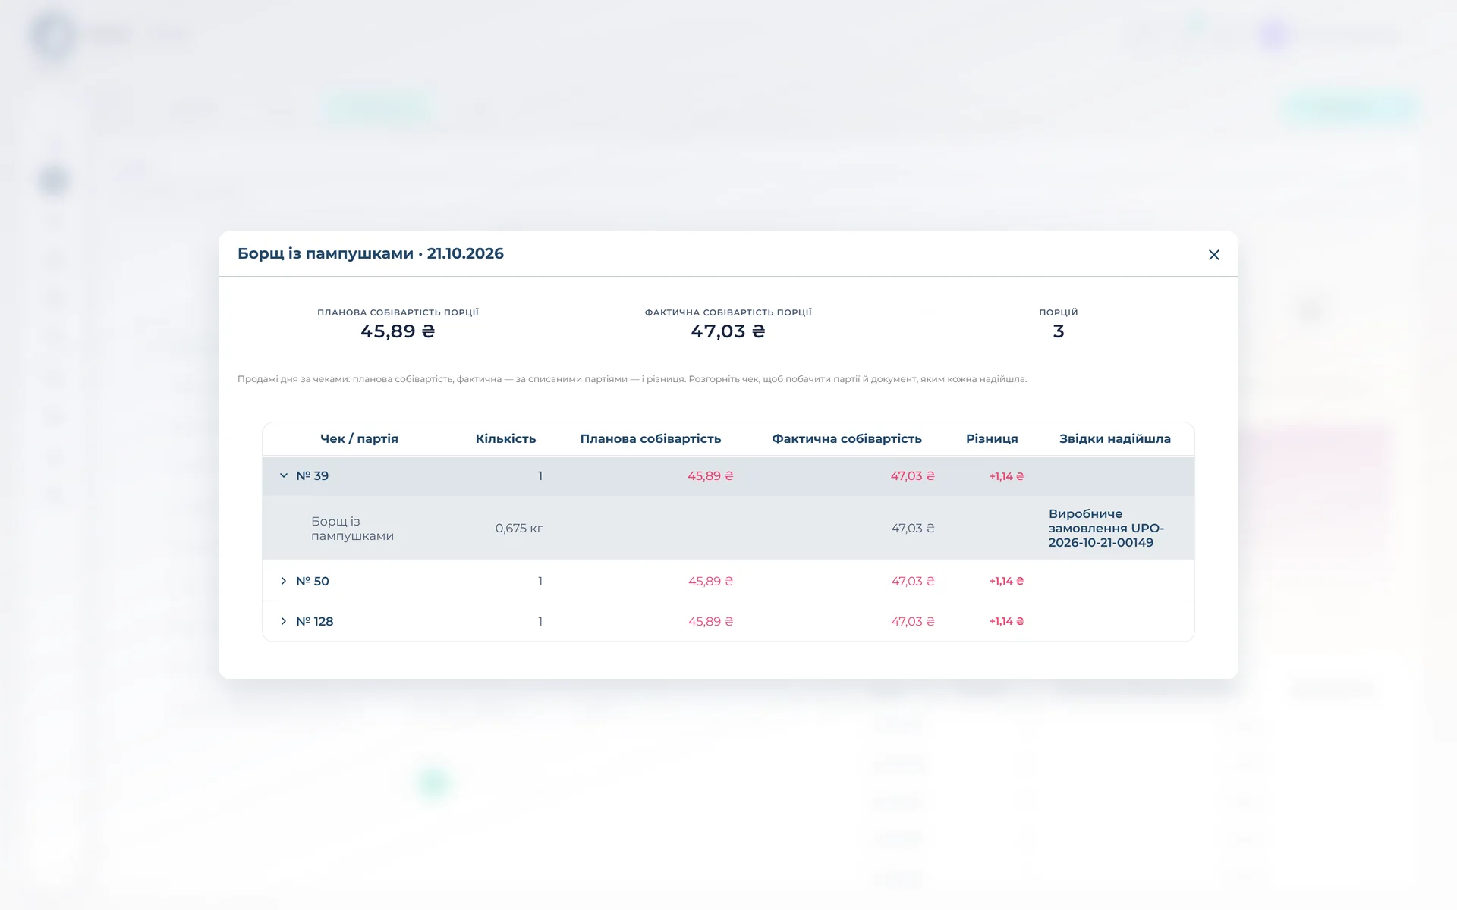Select the № 50 receipt label
This screenshot has width=1457, height=910.
point(313,581)
